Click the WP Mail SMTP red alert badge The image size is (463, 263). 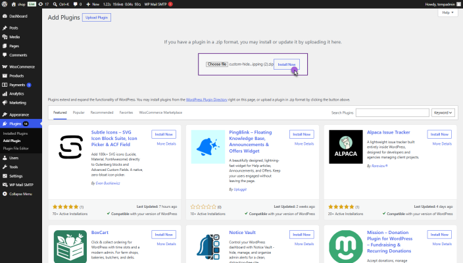tap(170, 4)
